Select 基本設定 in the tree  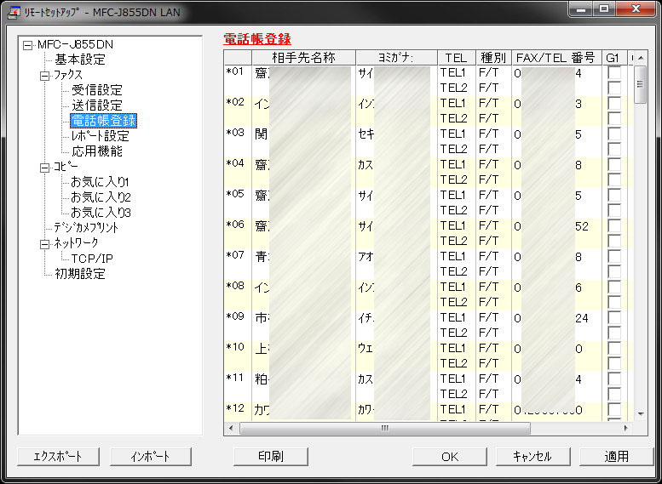click(x=80, y=60)
